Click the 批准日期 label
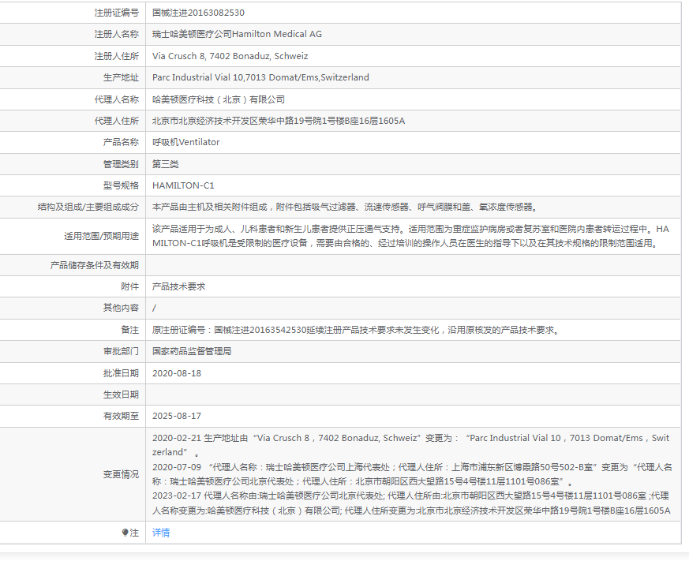Screen dimensions: 689x561 click(x=121, y=373)
